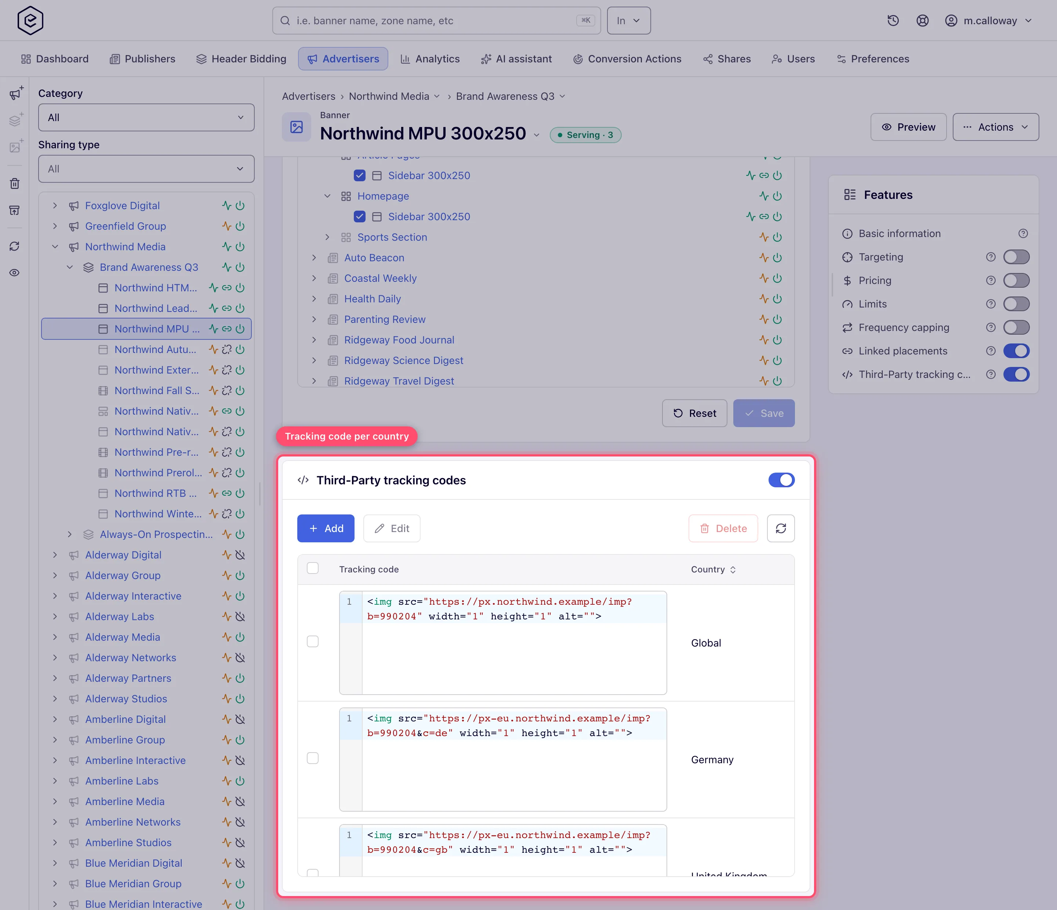Enable the Pricing feature toggle

[x=1016, y=281]
